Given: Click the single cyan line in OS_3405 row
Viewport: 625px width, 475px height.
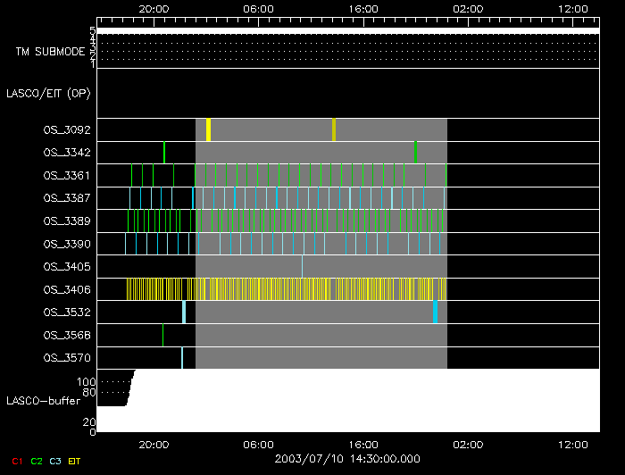Looking at the screenshot, I should point(302,266).
